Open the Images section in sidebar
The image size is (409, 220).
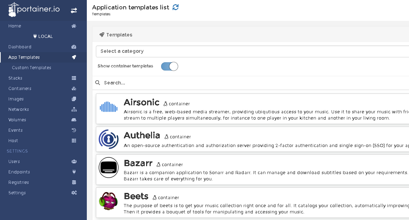[16, 99]
